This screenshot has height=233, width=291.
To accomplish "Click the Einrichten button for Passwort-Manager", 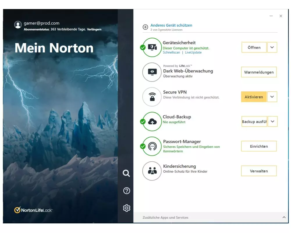I will coord(259,146).
